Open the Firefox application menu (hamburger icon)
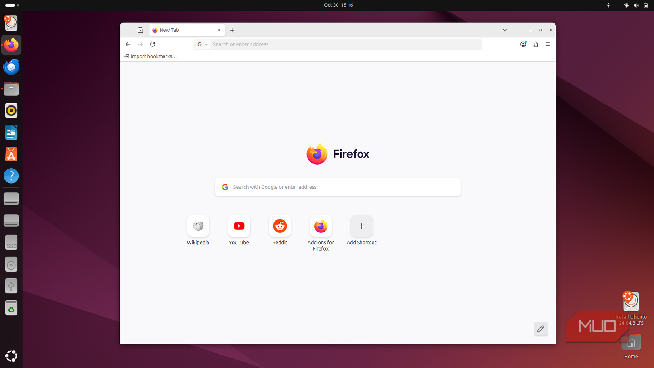Viewport: 654px width, 368px height. [x=548, y=44]
